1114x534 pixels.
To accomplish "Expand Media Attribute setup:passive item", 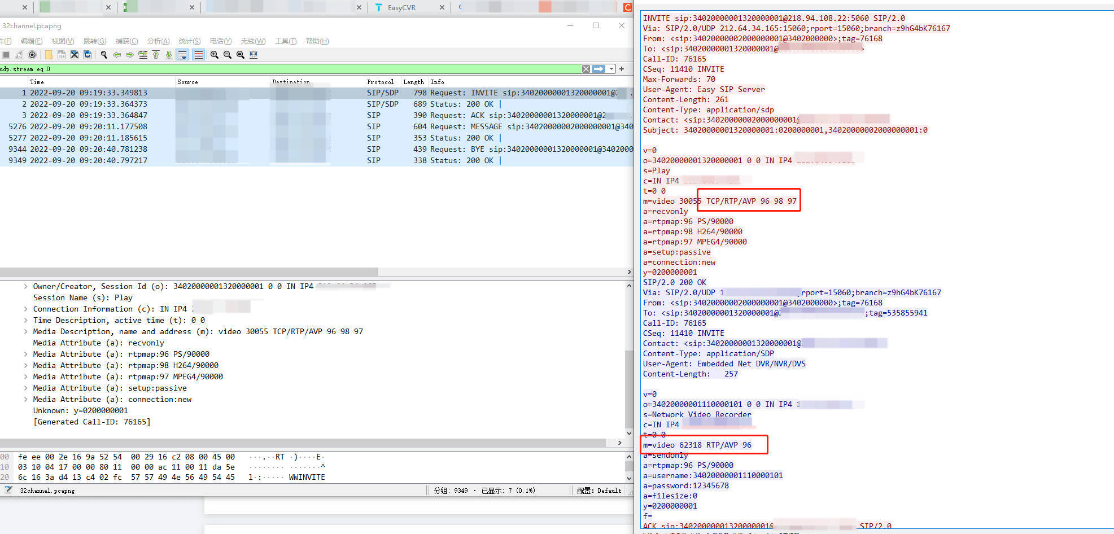I will click(25, 388).
